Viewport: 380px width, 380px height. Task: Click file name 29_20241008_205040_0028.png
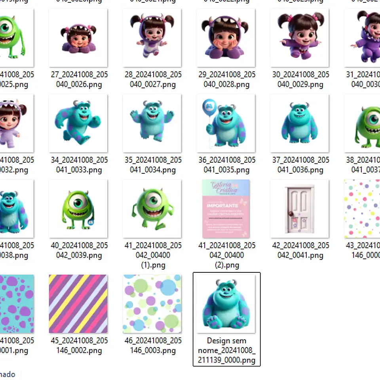pos(227,80)
